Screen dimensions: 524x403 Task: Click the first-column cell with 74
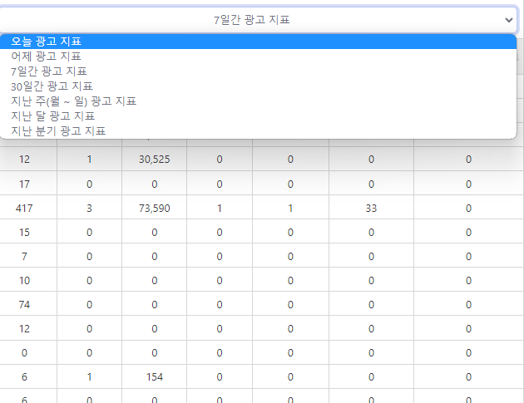pos(24,305)
